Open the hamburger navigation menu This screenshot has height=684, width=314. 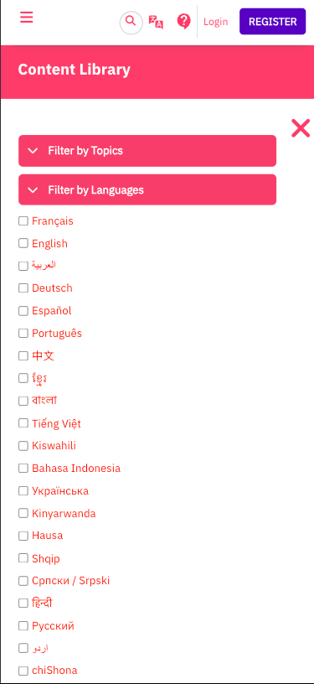click(x=27, y=18)
